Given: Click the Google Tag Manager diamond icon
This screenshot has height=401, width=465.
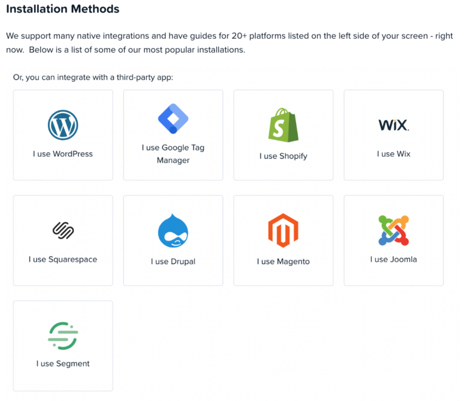Looking at the screenshot, I should [173, 119].
